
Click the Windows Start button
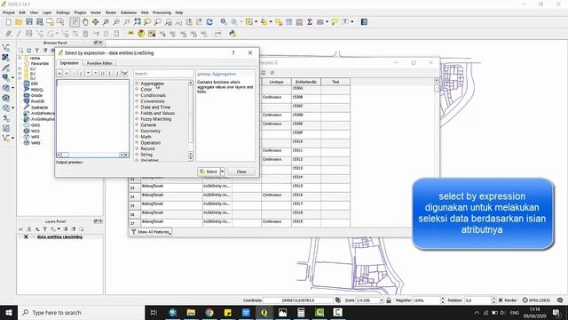pyautogui.click(x=9, y=312)
